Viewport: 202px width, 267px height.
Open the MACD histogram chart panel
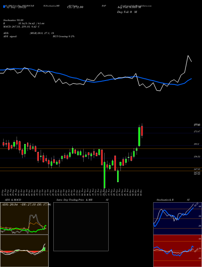click(24, 251)
